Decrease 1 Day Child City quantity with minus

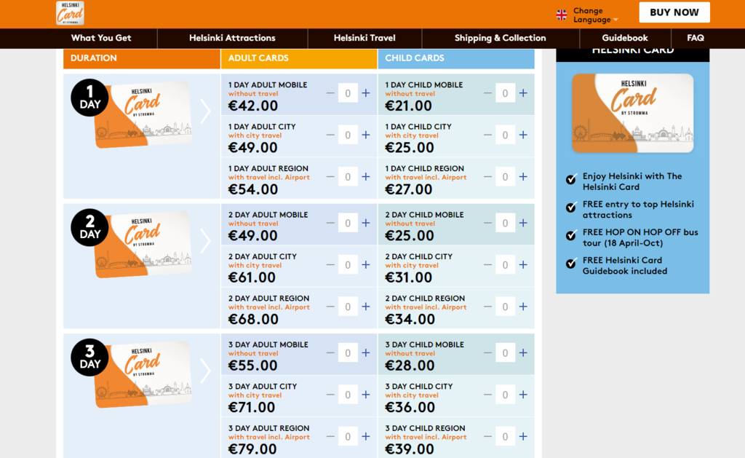click(x=487, y=135)
